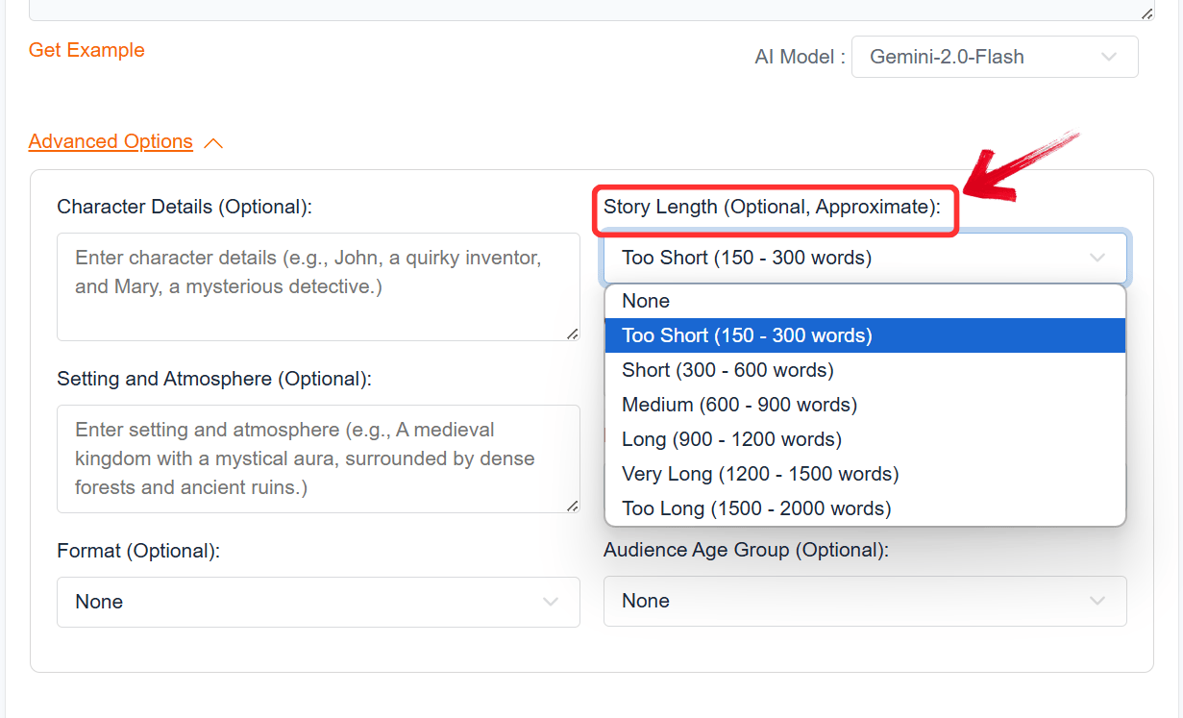Click the Format 'None' combo box
Image resolution: width=1183 pixels, height=718 pixels.
point(318,602)
